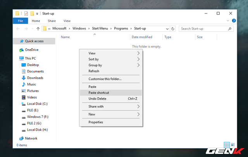The width and height of the screenshot is (248, 157).
Task: Open OneDrive in the navigation pane
Action: [31, 50]
